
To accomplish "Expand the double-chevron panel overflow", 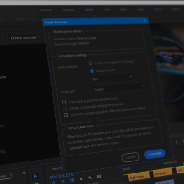I will [24, 173].
